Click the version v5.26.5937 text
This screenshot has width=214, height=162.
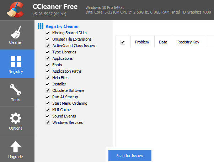pos(49,14)
